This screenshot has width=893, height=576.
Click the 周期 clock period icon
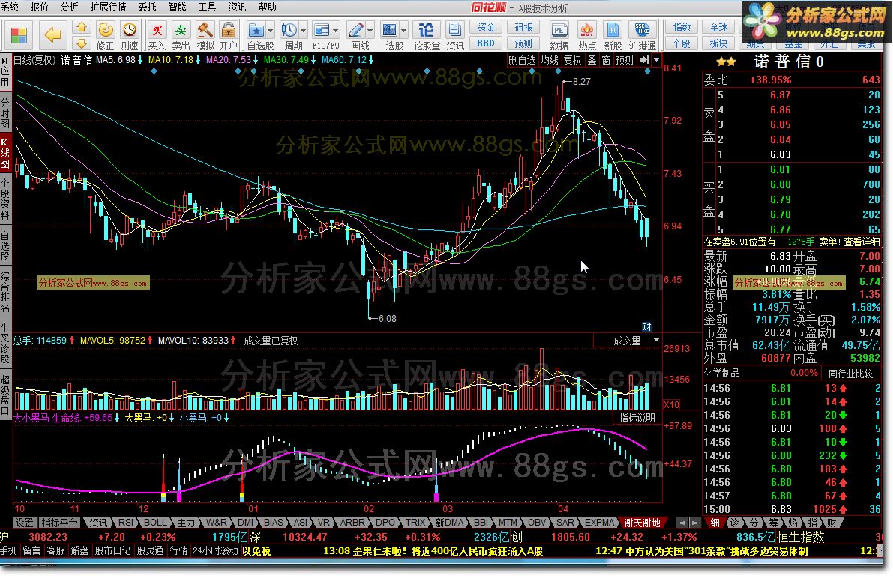click(x=290, y=35)
